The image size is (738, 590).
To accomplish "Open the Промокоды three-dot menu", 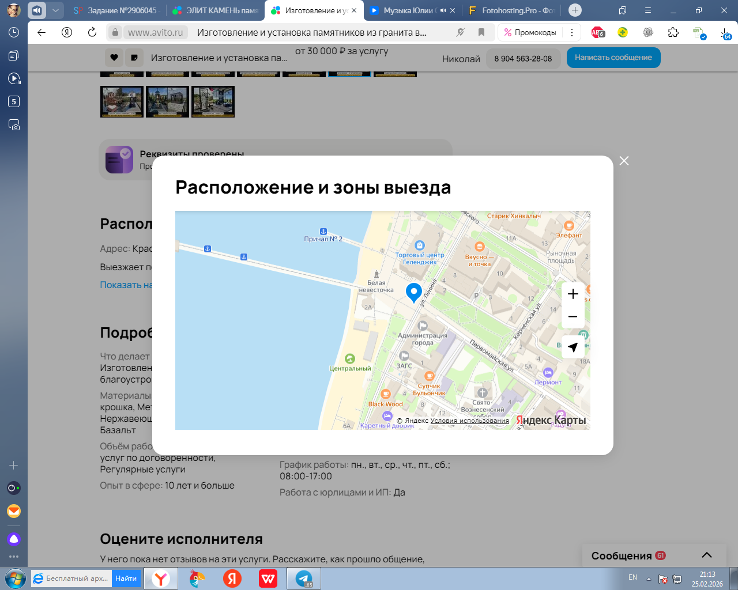I will pos(571,32).
